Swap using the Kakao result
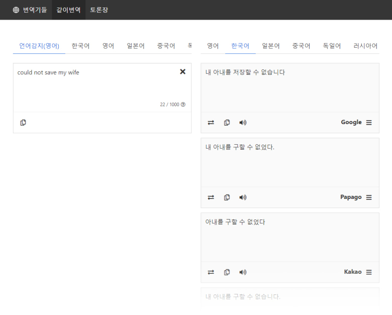The width and height of the screenshot is (392, 315). 211,272
